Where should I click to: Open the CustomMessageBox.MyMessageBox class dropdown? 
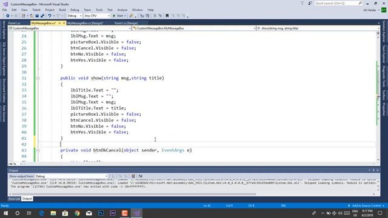coord(194,28)
